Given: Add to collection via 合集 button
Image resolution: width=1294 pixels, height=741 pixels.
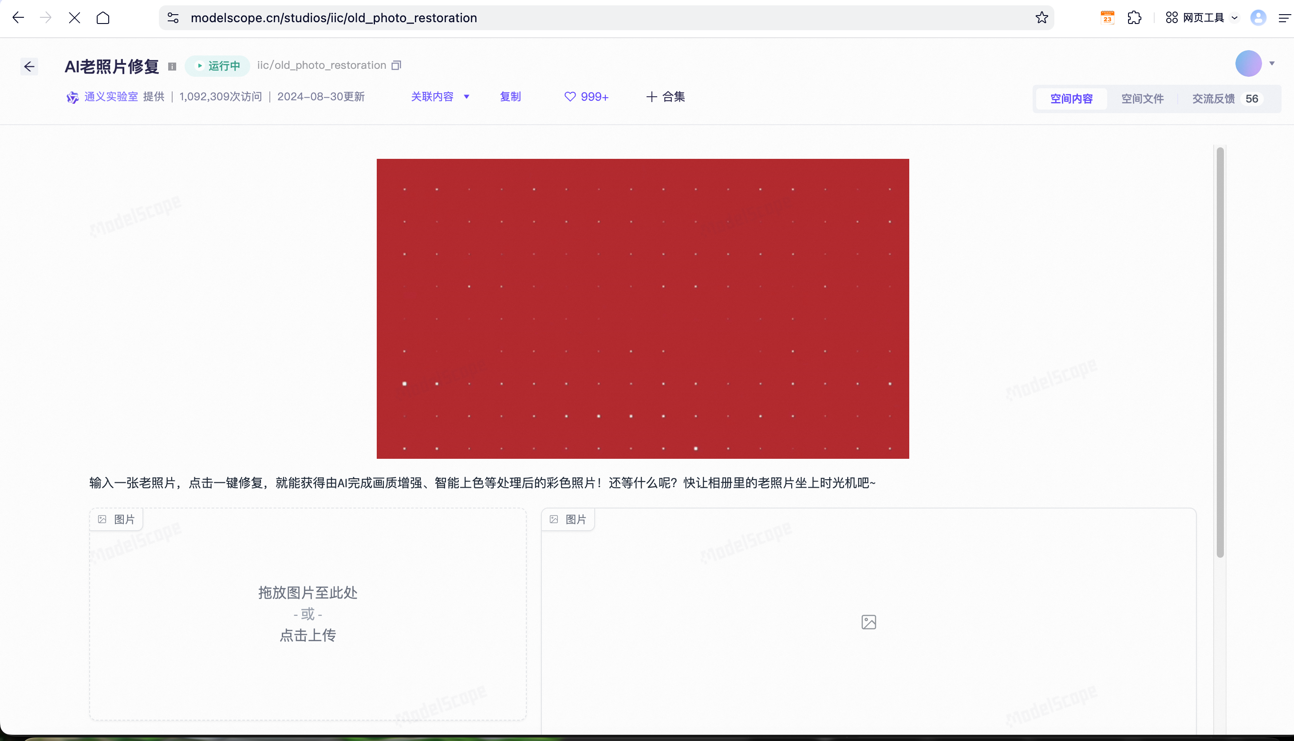Looking at the screenshot, I should pyautogui.click(x=666, y=97).
